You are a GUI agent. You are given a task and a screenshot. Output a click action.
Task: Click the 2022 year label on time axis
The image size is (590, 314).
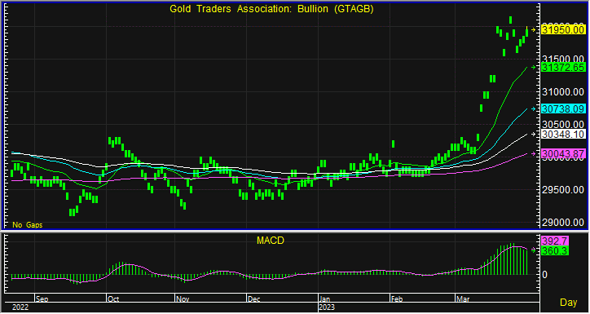tap(20, 307)
